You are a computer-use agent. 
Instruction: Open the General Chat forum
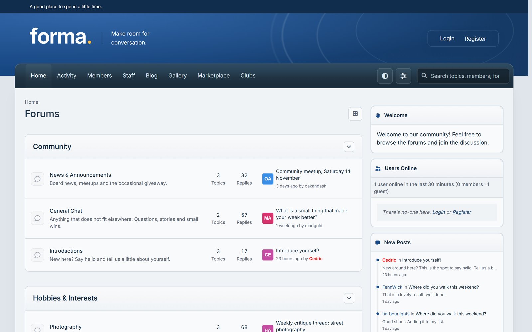66,211
